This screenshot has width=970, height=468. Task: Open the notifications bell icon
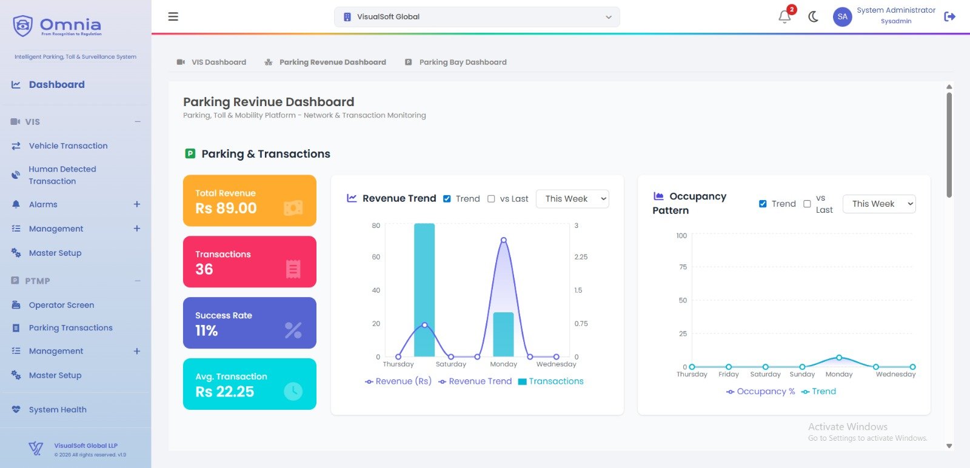click(784, 17)
